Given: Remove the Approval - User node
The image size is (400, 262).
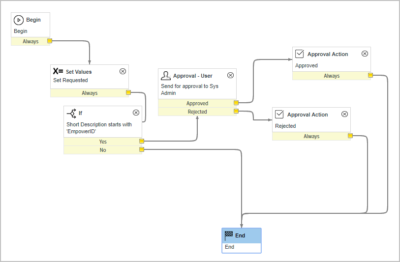Looking at the screenshot, I should pyautogui.click(x=230, y=75).
